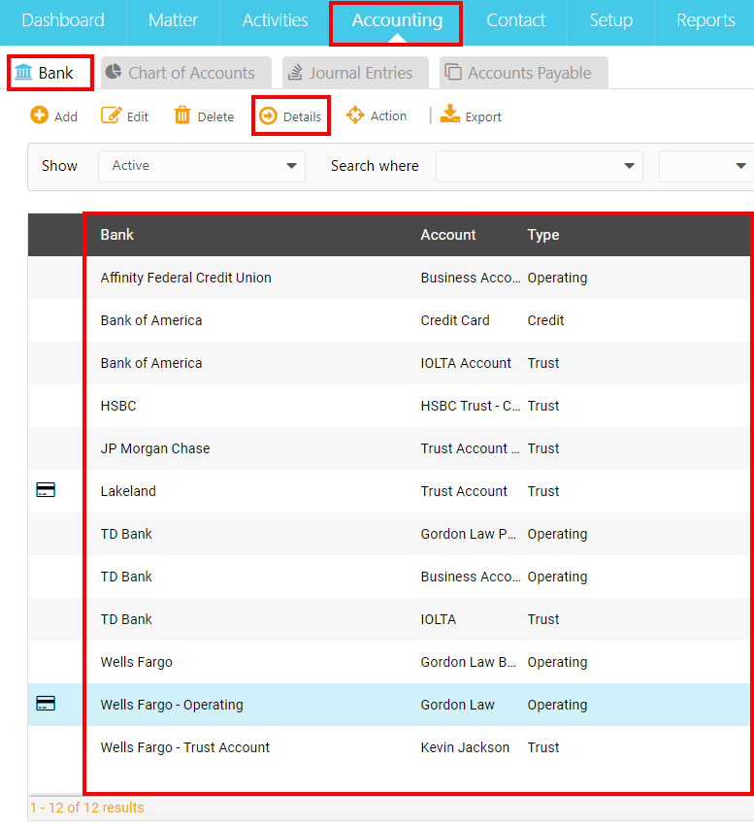Open the Accounting menu
The image size is (754, 825).
(x=397, y=20)
